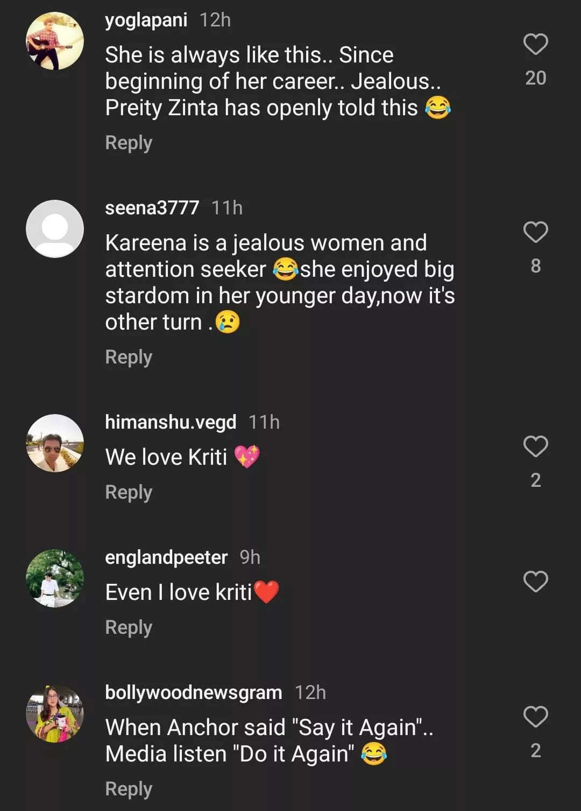Reply to yoglapani's comment
This screenshot has width=581, height=811.
tap(129, 143)
